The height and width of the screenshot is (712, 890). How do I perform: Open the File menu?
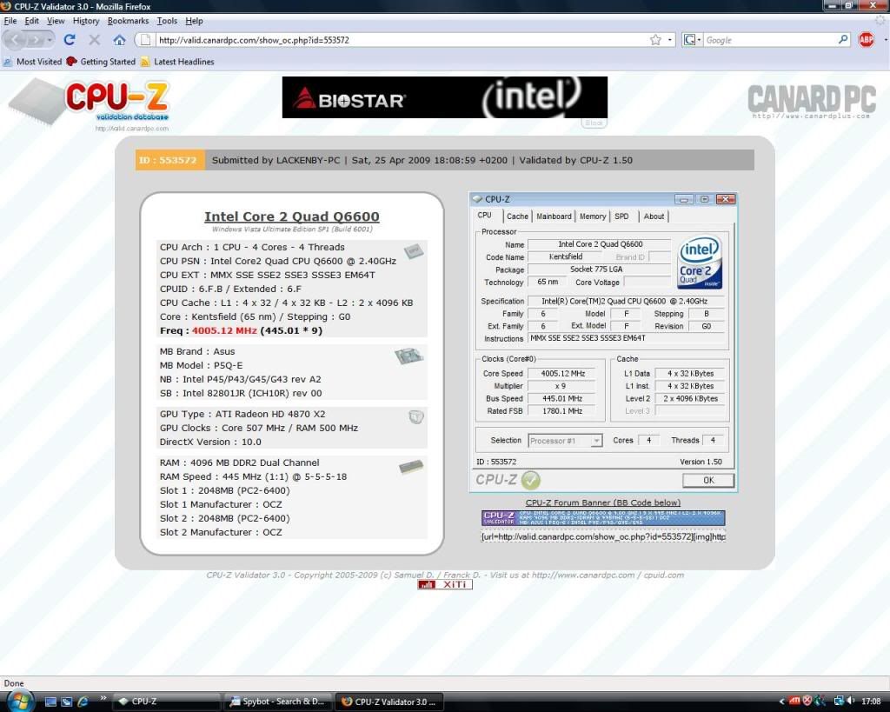point(10,21)
